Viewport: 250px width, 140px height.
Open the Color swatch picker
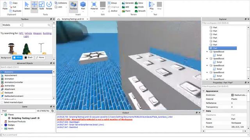[x=103, y=6]
